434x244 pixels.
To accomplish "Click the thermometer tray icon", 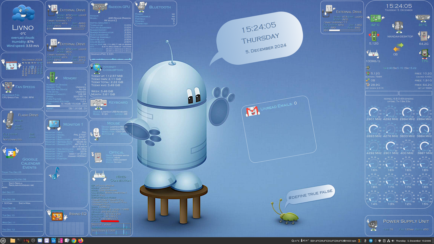I will pyautogui.click(x=365, y=241).
